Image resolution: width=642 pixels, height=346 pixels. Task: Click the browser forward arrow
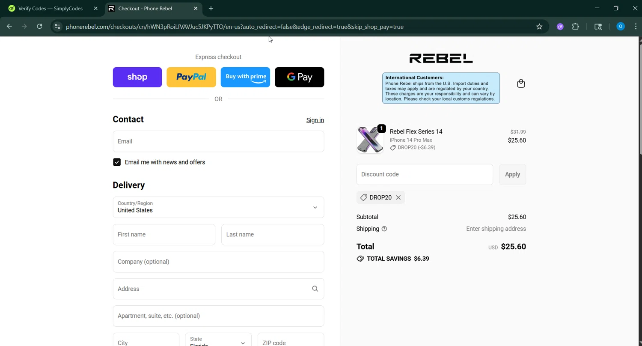(x=24, y=27)
